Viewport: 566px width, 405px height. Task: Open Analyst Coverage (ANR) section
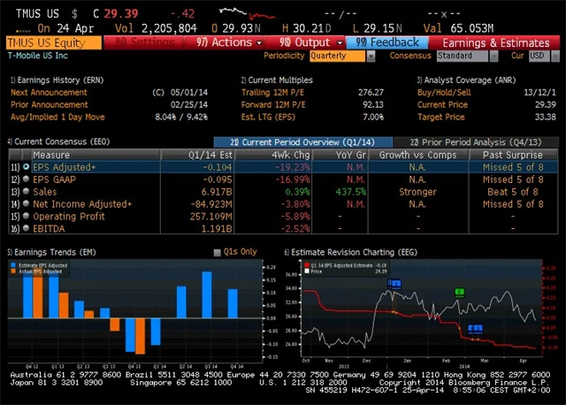pos(466,80)
